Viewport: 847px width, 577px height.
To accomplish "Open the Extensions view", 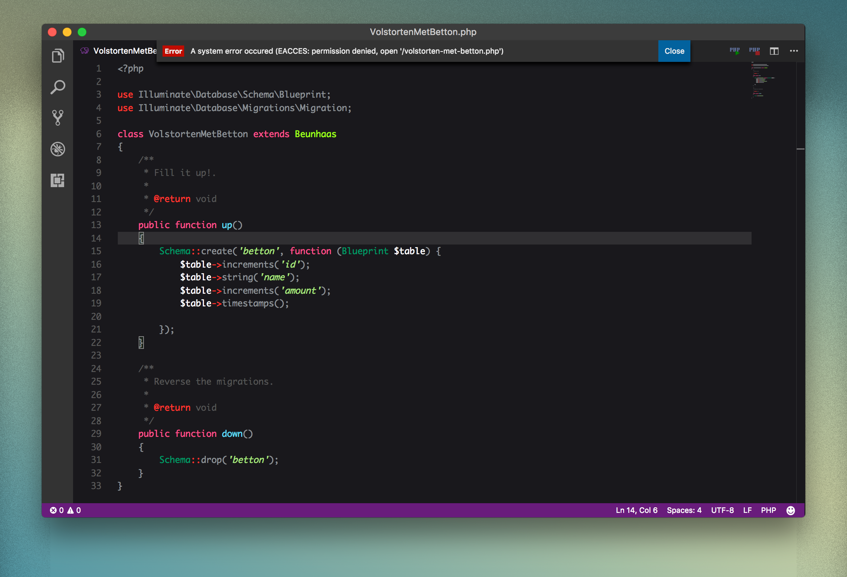I will click(58, 180).
